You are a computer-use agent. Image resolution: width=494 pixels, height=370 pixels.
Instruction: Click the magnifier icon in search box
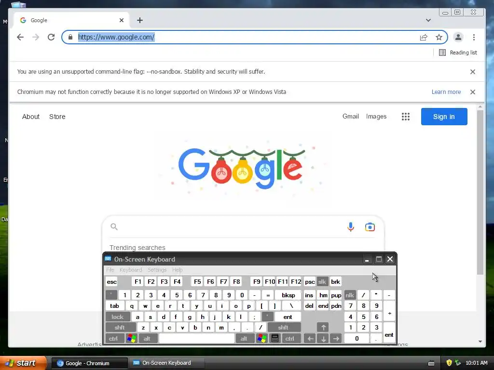pos(114,226)
